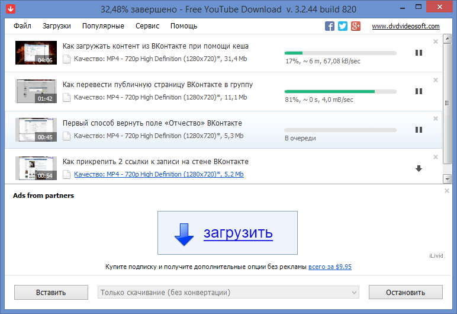Image resolution: width=457 pixels, height=314 pixels.
Task: Click the quality text ending in 5,3 Mb
Action: point(159,136)
